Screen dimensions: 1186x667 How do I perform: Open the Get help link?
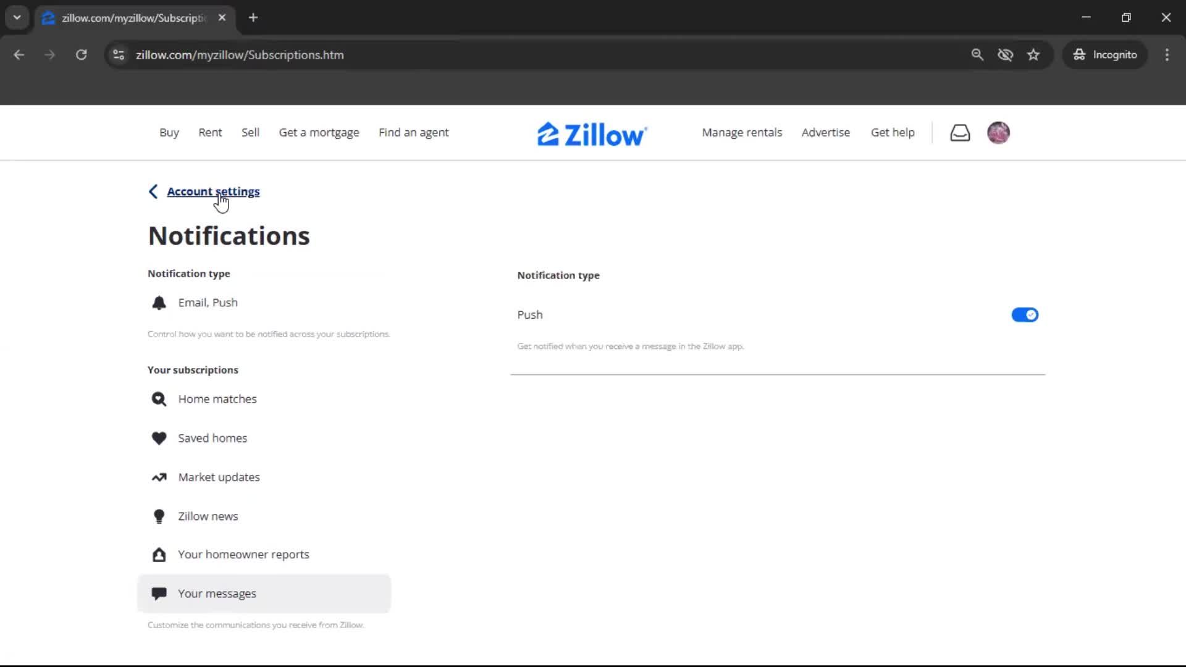tap(892, 132)
